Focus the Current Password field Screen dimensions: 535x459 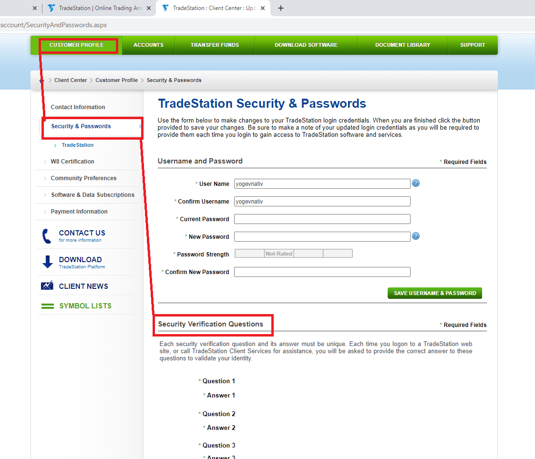pos(322,219)
